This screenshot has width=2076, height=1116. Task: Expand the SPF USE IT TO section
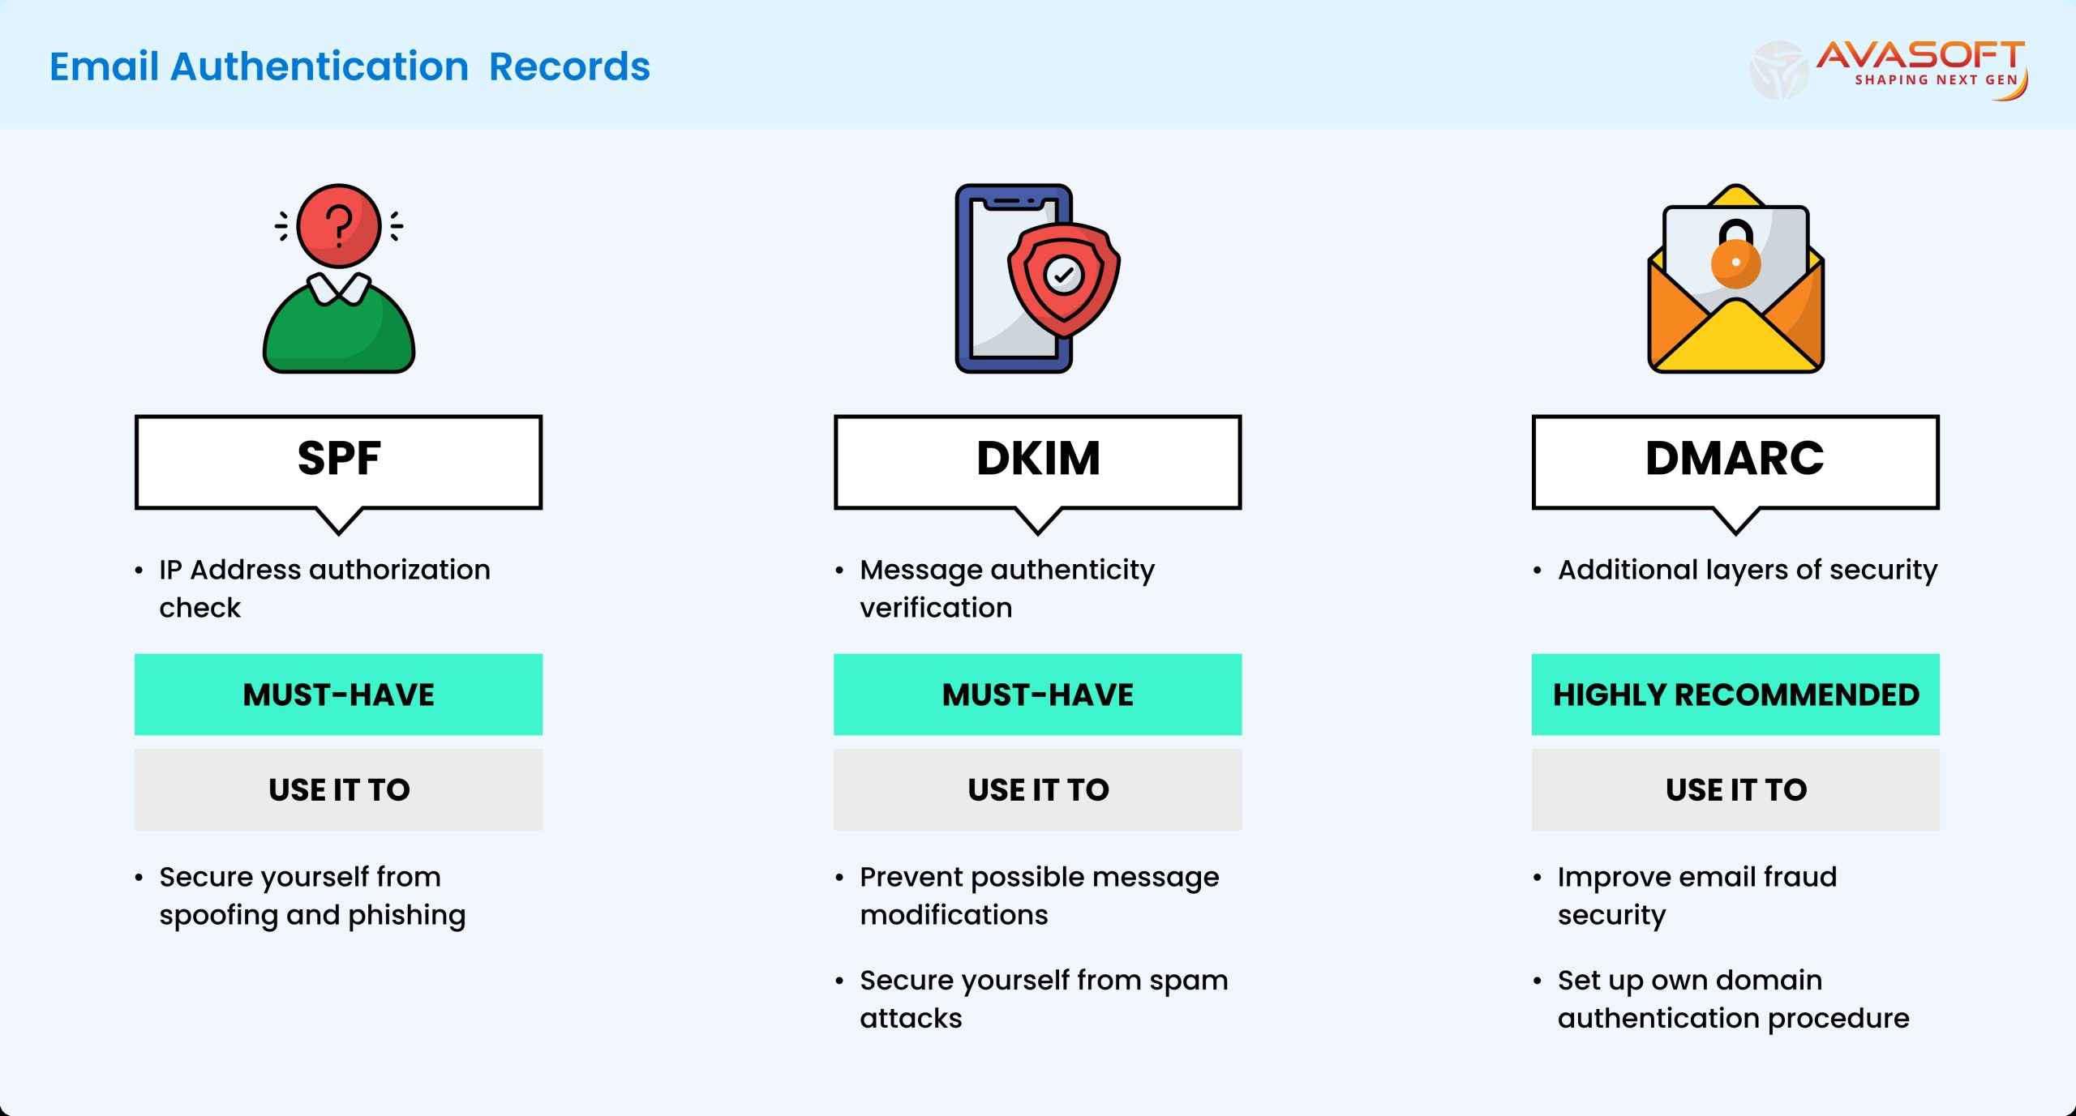tap(346, 797)
